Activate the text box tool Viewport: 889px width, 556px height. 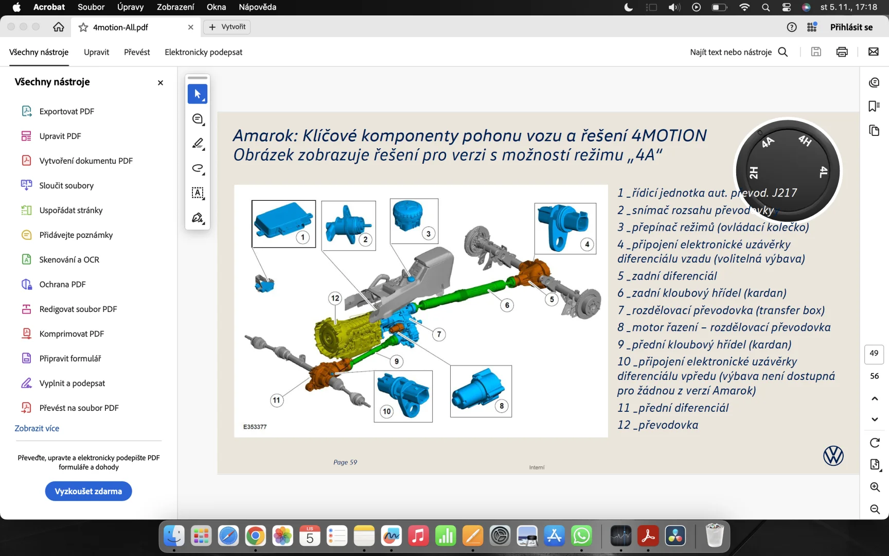click(198, 193)
